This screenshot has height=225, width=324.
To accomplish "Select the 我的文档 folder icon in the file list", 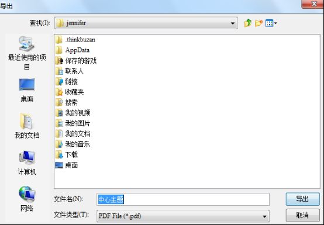I will tap(59, 134).
